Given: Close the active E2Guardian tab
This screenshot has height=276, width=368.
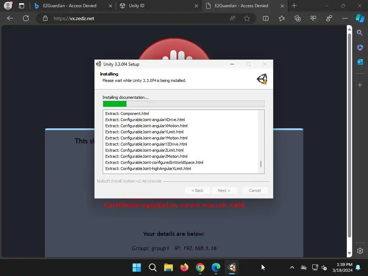Looking at the screenshot, I should [x=282, y=6].
